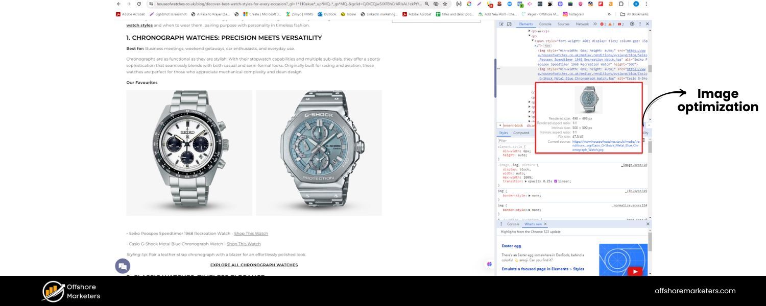Open DevTools settings gear
Image resolution: width=766 pixels, height=306 pixels.
(632, 24)
